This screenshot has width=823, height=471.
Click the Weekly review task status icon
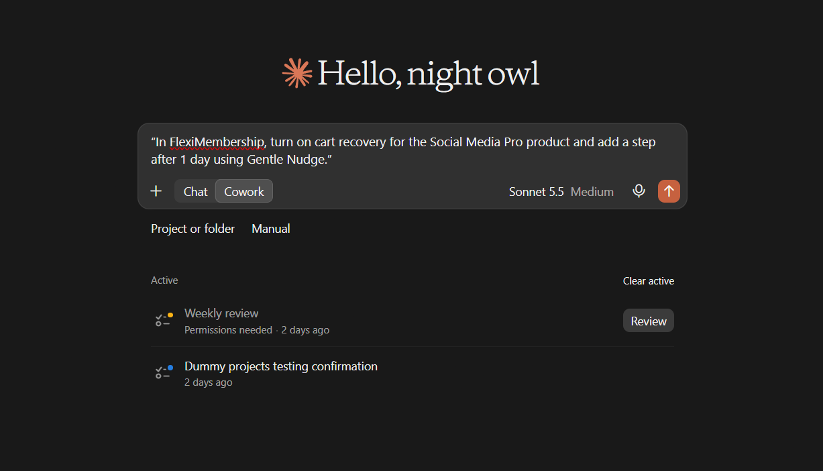click(x=164, y=319)
